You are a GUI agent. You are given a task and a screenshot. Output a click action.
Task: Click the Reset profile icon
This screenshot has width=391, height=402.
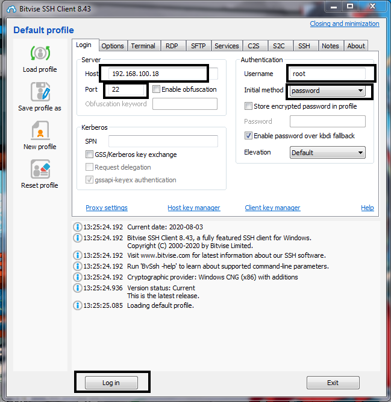coord(40,169)
